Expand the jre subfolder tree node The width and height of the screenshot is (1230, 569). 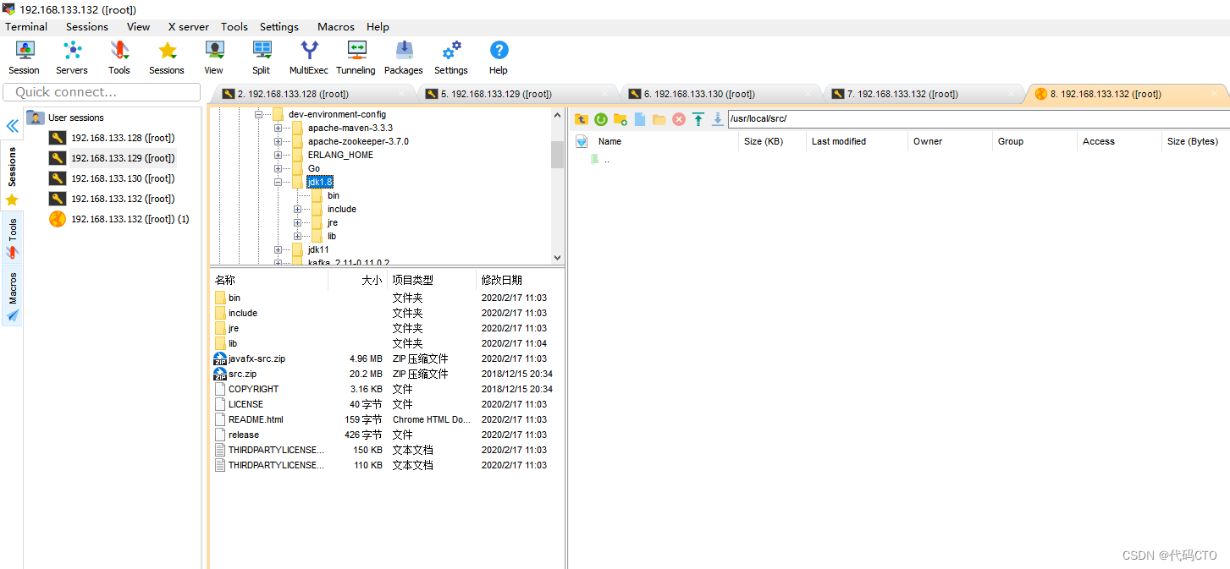click(297, 222)
